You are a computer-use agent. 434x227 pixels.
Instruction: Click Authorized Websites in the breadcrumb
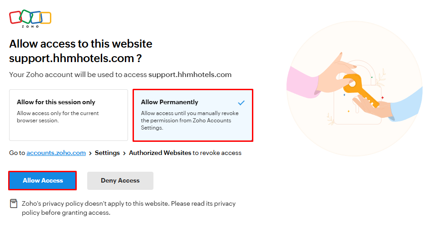click(160, 153)
